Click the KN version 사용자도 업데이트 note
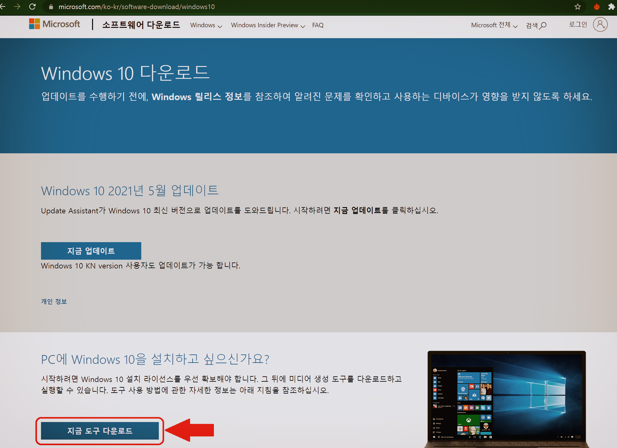Image resolution: width=617 pixels, height=448 pixels. point(141,266)
